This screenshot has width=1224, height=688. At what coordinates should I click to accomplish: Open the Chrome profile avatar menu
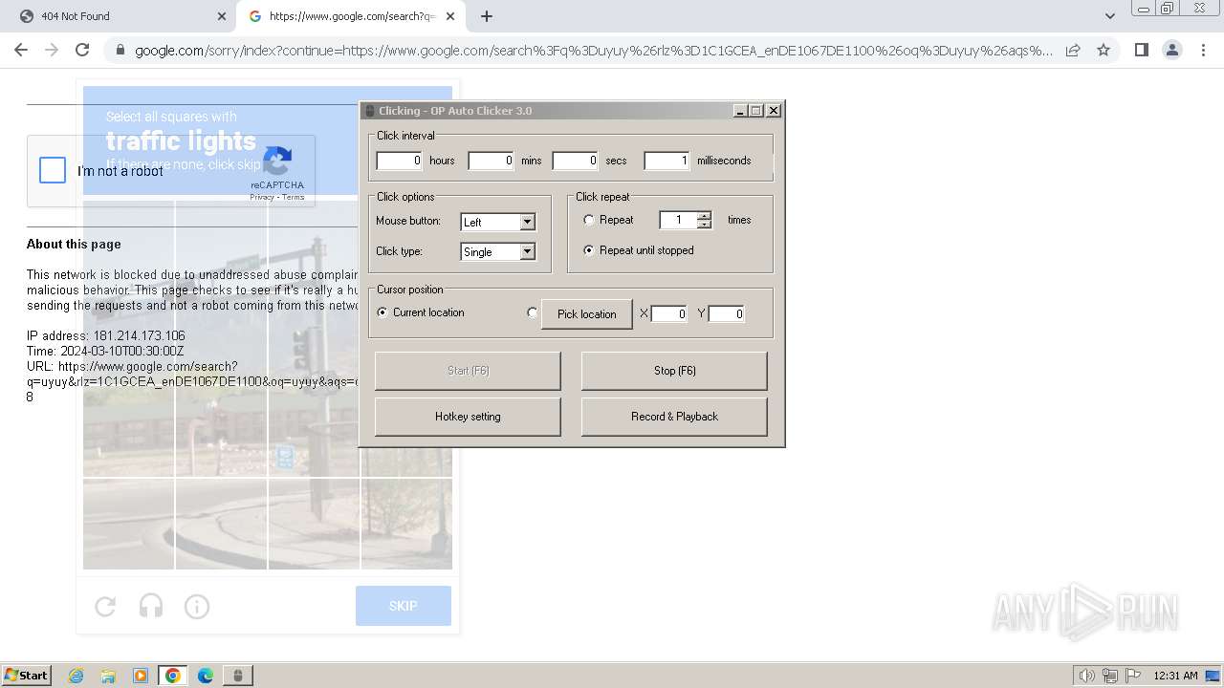pyautogui.click(x=1171, y=50)
